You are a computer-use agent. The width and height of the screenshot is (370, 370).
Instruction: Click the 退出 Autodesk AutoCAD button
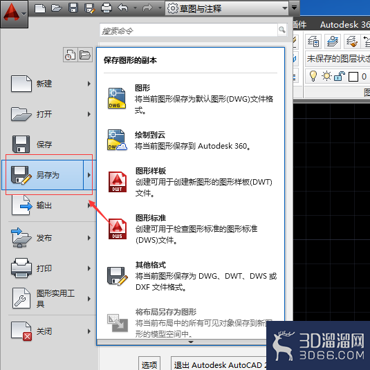[x=219, y=364]
